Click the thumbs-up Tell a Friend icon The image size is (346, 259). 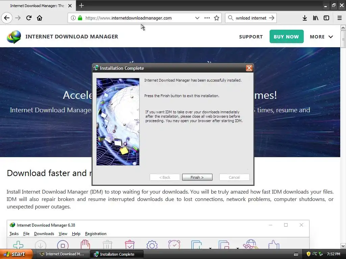pos(274,244)
